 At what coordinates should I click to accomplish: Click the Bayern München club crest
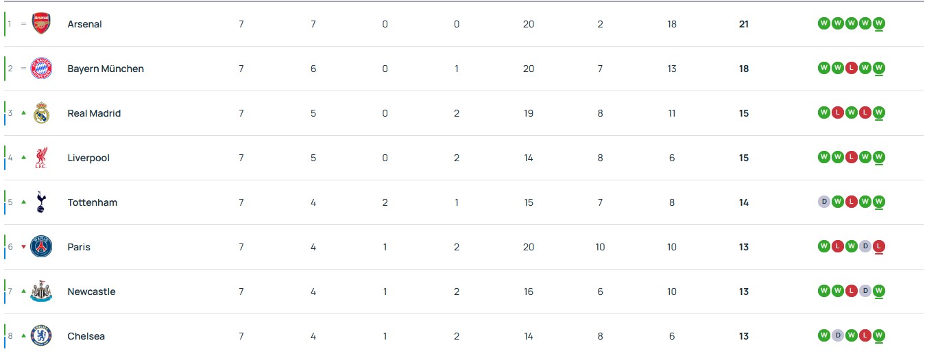pos(41,69)
